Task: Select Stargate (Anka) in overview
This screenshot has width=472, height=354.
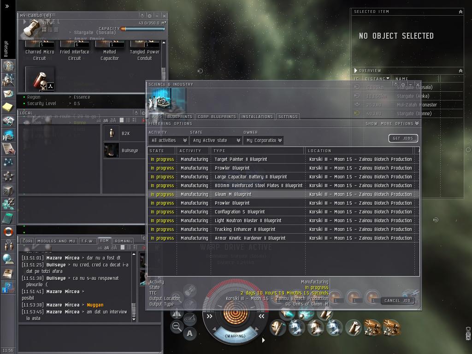Action: 407,96
